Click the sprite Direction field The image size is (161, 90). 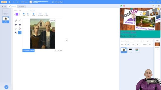(x=150, y=44)
